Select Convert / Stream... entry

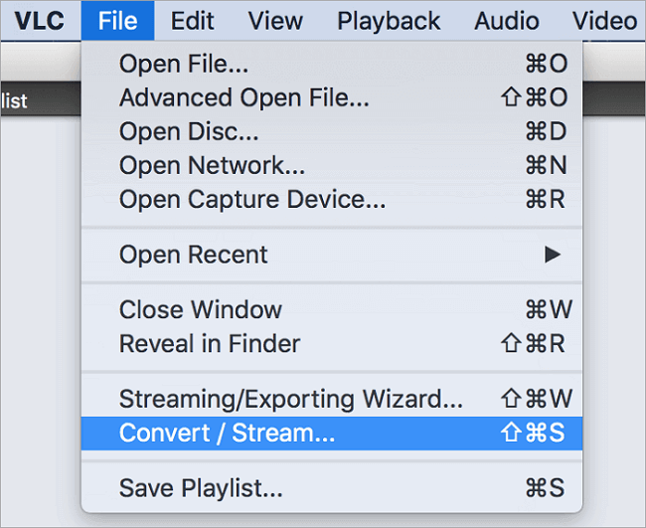(x=227, y=434)
